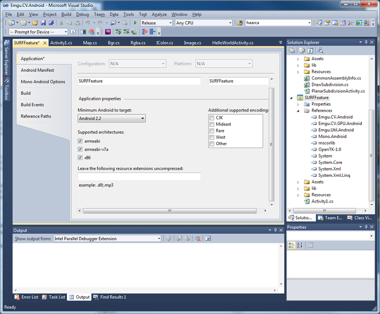This screenshot has width=380, height=314.
Task: Open the Any CPU platform dropdown
Action: [x=204, y=23]
